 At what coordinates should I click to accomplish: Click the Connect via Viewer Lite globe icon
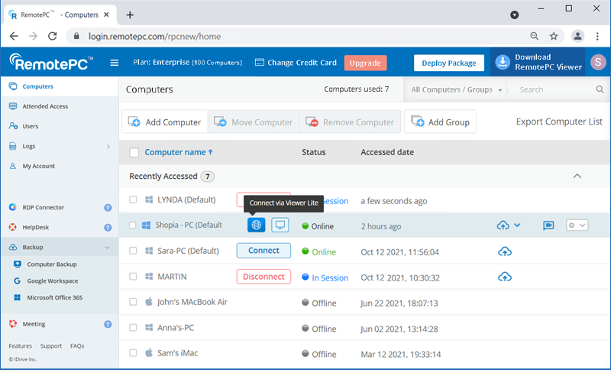257,226
